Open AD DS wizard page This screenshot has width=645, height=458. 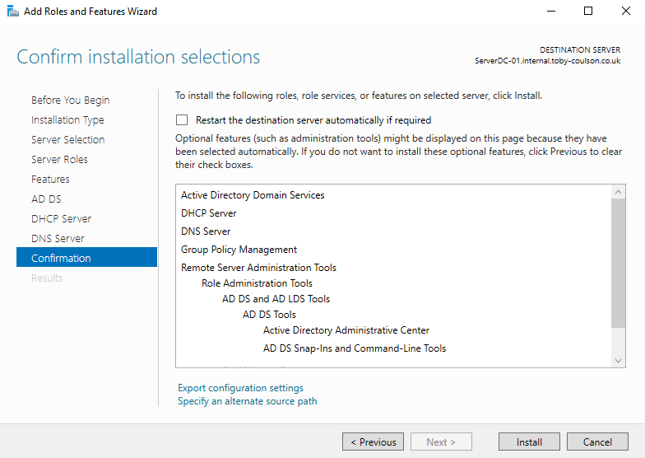click(46, 199)
